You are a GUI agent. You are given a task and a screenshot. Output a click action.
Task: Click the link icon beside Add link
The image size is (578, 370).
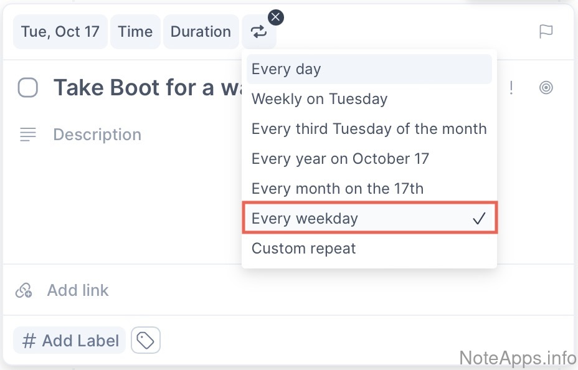(24, 290)
